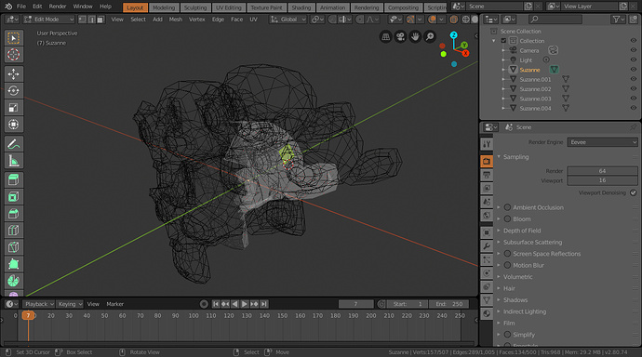Select the Knife tool

pyautogui.click(x=13, y=247)
